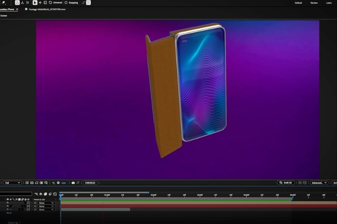Open the Fold to Sto dropdown
Image resolution: width=337 pixels, height=224 pixels.
pos(14,223)
